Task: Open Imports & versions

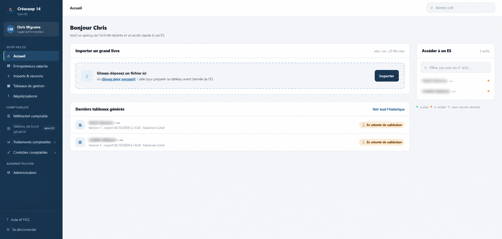Action: point(31,76)
